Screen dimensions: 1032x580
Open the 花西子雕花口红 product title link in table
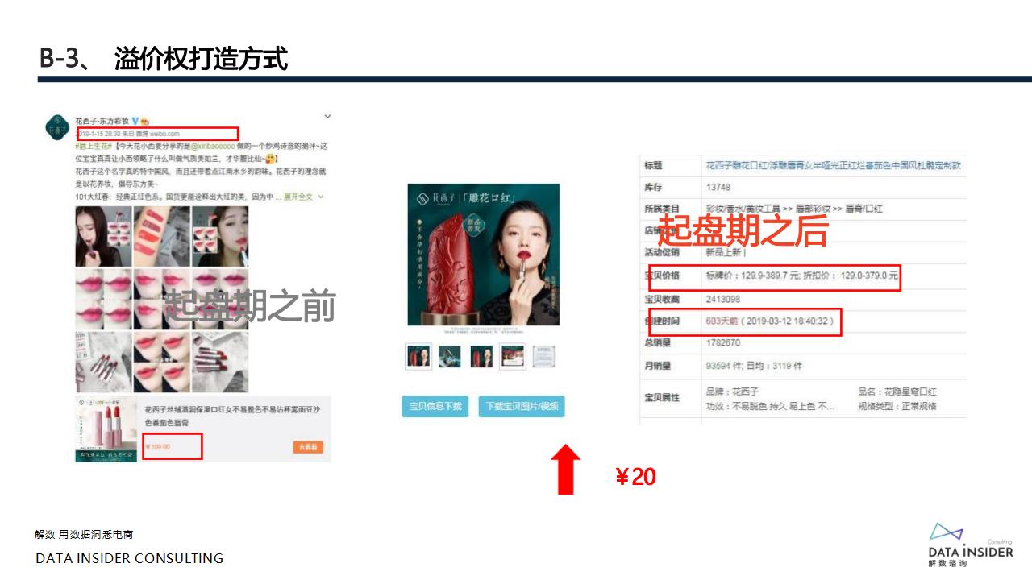pyautogui.click(x=834, y=165)
